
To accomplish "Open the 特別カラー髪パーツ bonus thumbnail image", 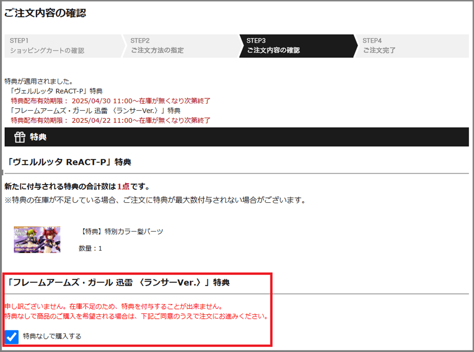I will pos(37,239).
